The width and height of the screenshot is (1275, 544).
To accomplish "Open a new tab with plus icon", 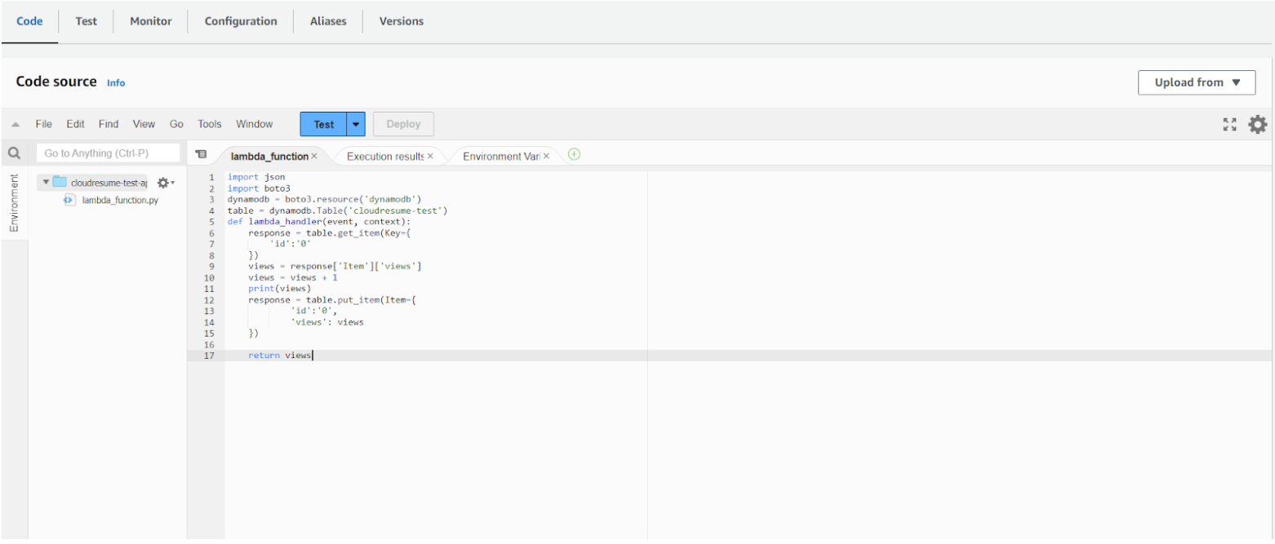I will coord(574,154).
